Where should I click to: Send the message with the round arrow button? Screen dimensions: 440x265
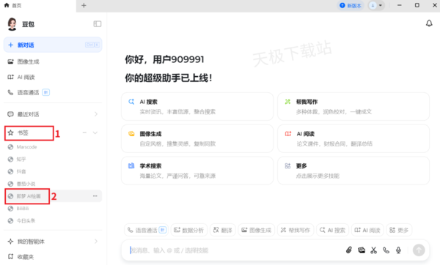[x=419, y=250]
